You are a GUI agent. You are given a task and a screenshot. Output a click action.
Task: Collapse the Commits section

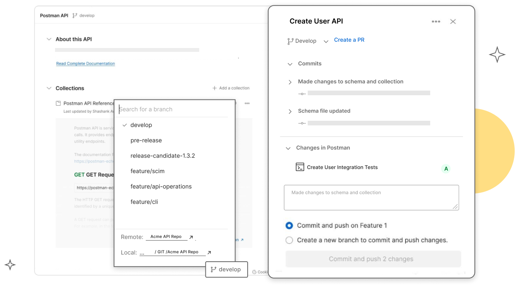(290, 64)
